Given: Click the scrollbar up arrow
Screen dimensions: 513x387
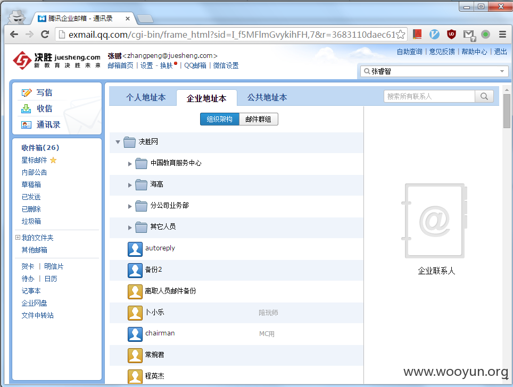Looking at the screenshot, I should click(x=507, y=89).
